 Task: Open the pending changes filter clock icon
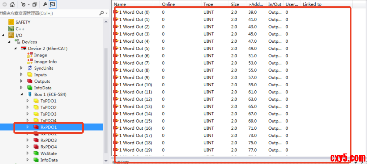click(x=23, y=4)
